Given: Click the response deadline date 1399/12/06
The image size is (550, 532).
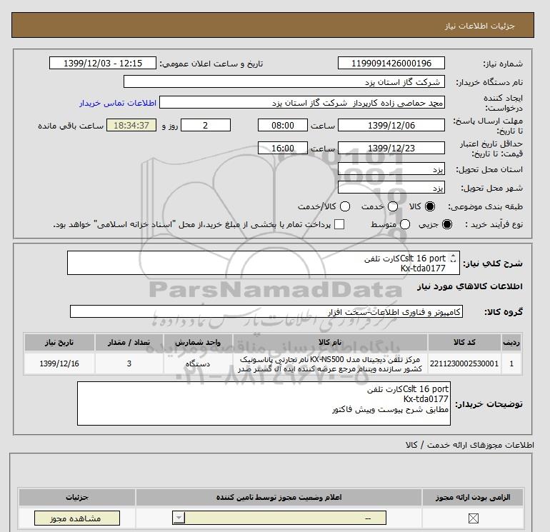Looking at the screenshot, I should coord(391,125).
